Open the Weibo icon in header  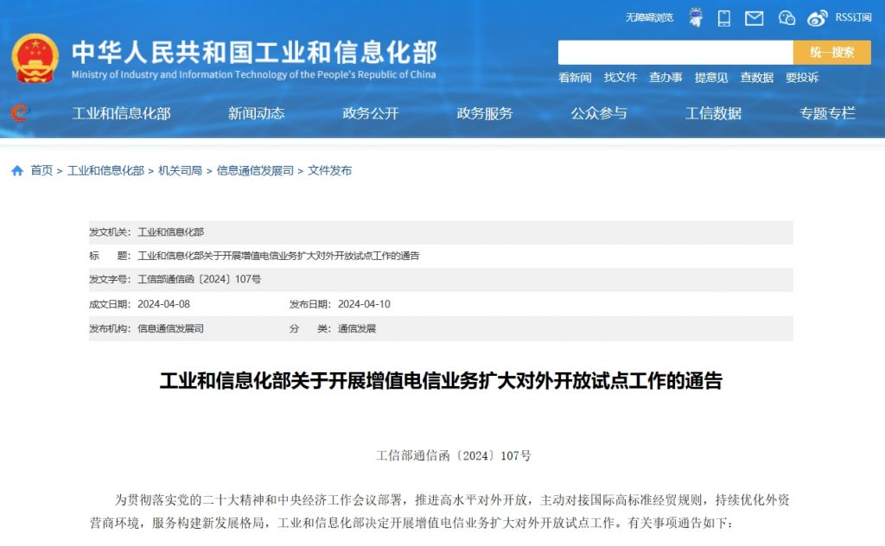pyautogui.click(x=817, y=17)
